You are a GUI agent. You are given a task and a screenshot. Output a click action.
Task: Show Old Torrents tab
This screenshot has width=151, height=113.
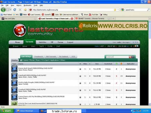click(51, 56)
